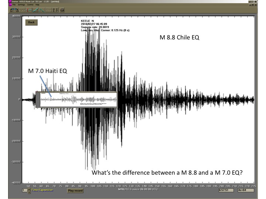Click the greyed-out 'Now' toolbar button
266x199 pixels.
pos(48,10)
